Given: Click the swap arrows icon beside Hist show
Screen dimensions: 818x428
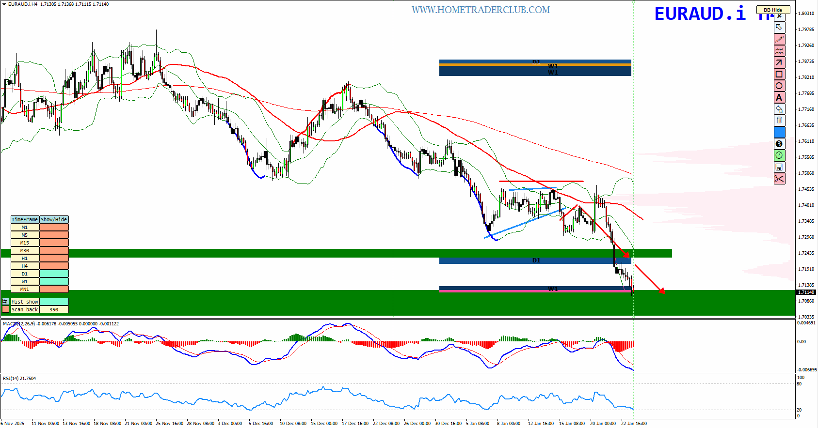Looking at the screenshot, I should coord(5,302).
